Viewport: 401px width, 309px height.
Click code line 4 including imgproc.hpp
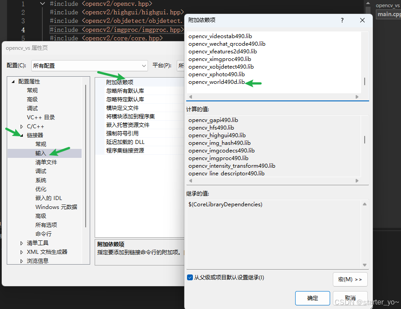point(117,30)
